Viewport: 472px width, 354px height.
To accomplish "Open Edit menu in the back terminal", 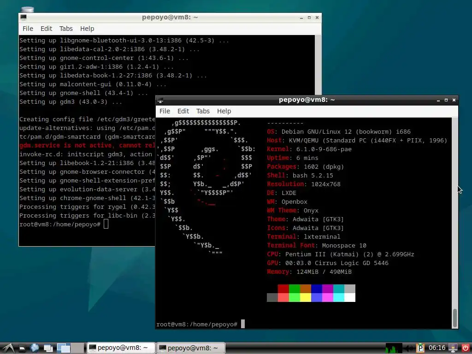I will (47, 29).
